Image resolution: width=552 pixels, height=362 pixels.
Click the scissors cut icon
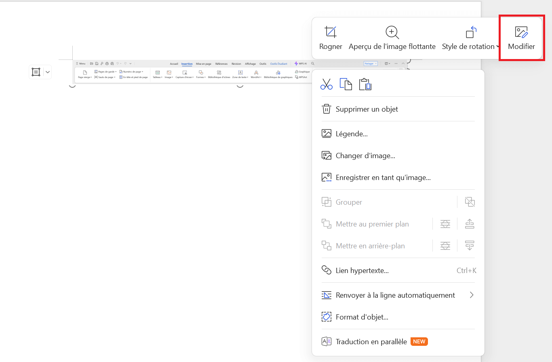coord(326,84)
